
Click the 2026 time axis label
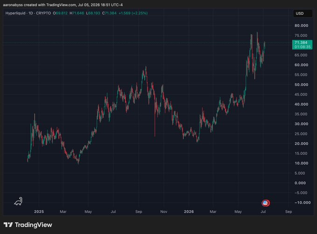click(189, 212)
